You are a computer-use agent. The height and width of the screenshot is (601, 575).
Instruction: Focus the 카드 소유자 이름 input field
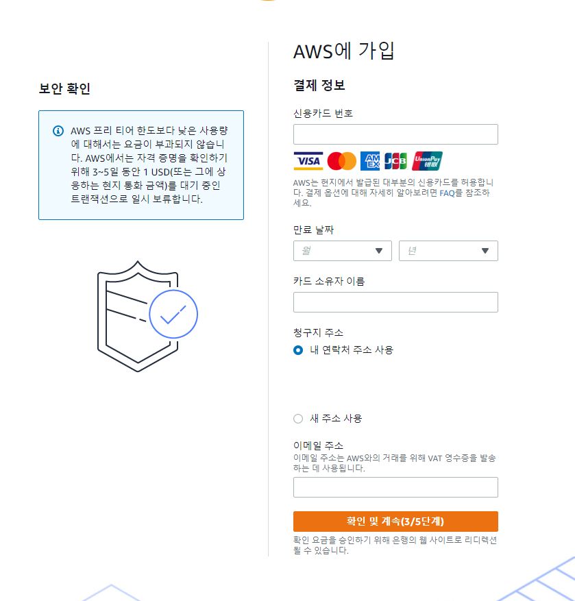tap(395, 302)
